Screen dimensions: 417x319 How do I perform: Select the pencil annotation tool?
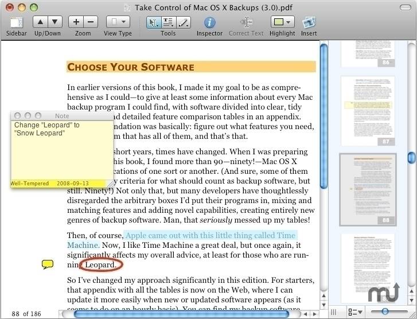coord(183,22)
